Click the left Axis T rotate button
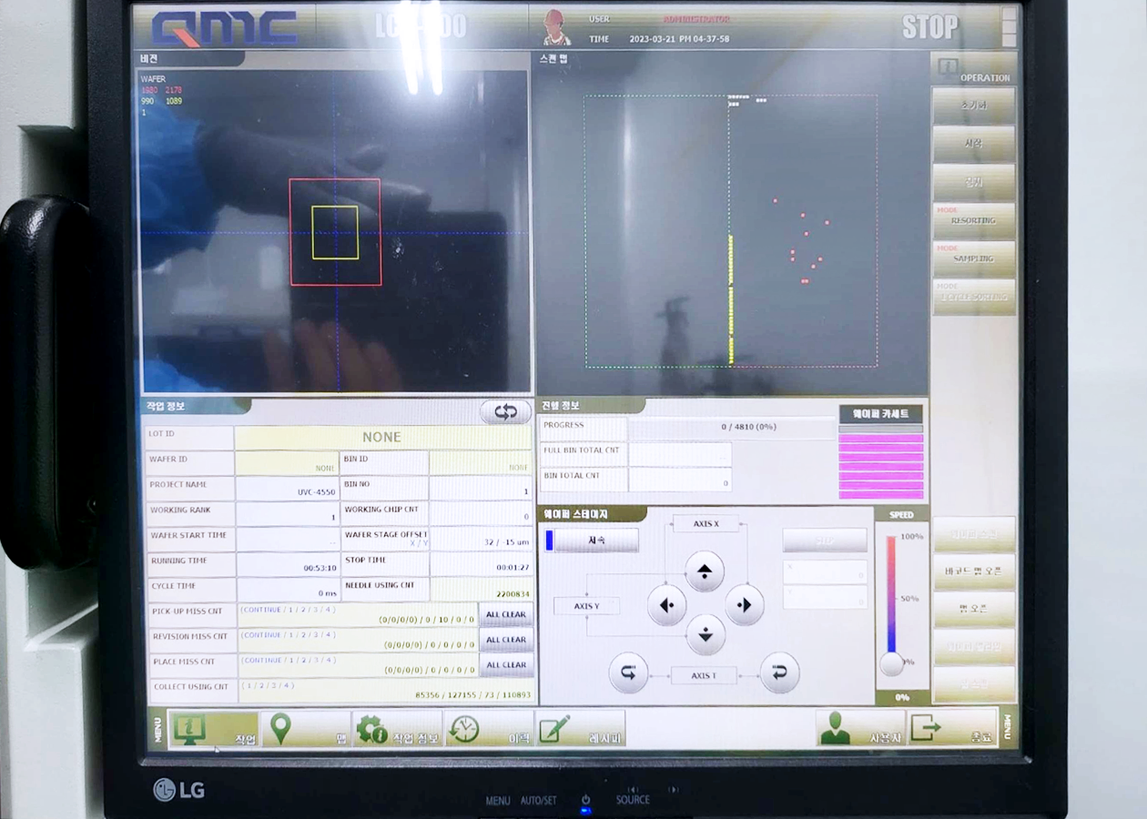1147x819 pixels. (628, 673)
